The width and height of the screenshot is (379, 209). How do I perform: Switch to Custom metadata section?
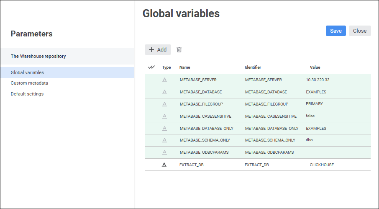29,83
